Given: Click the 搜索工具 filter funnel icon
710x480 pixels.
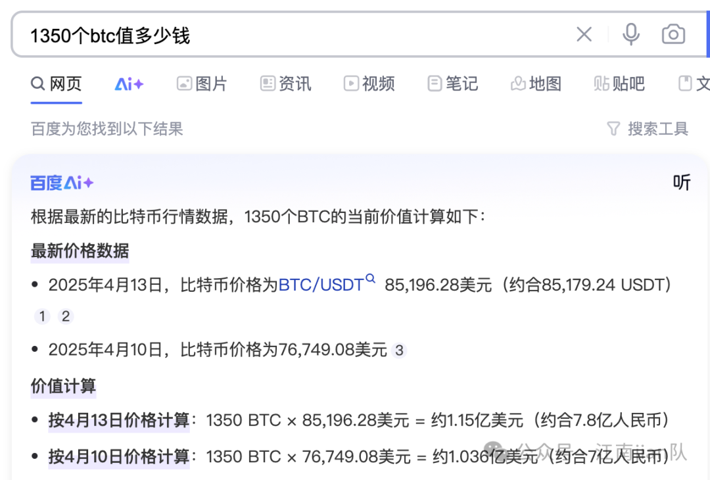Looking at the screenshot, I should tap(613, 129).
